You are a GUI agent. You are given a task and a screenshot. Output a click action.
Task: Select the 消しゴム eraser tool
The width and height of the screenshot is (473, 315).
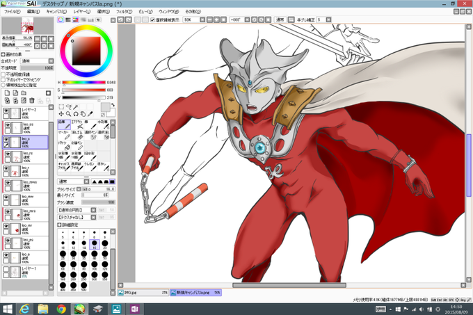pyautogui.click(x=77, y=135)
